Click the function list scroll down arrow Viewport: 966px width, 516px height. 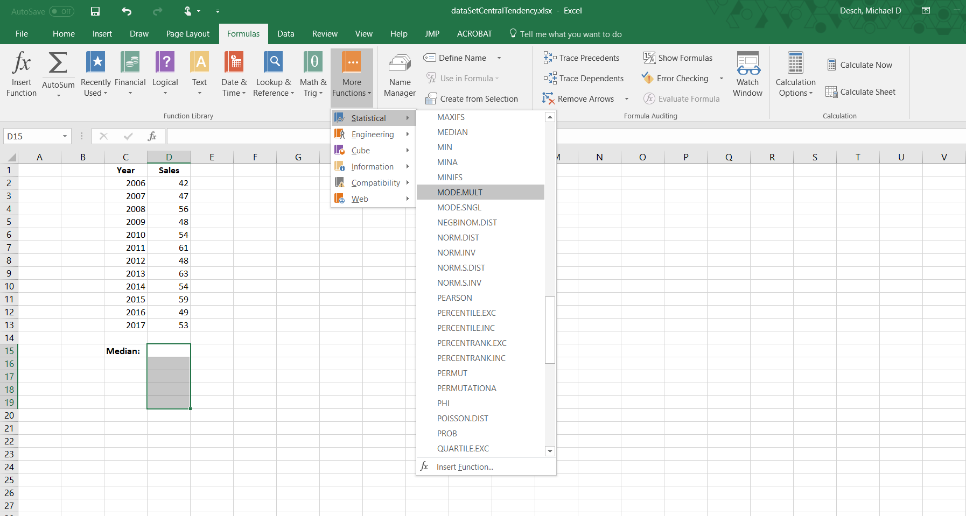550,451
